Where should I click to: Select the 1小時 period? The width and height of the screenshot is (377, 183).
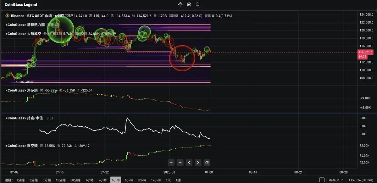tap(89, 180)
